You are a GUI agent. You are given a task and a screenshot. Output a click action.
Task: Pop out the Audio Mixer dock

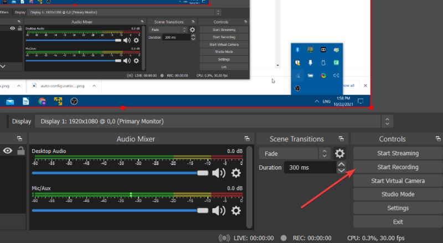[x=247, y=139]
